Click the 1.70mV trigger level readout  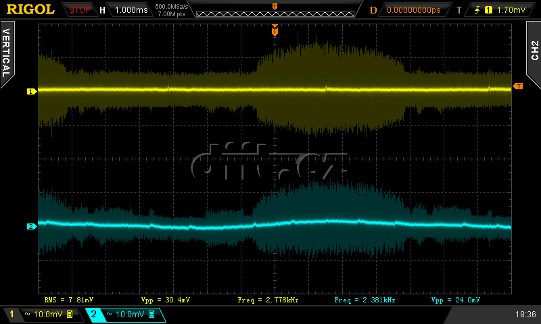tap(511, 10)
